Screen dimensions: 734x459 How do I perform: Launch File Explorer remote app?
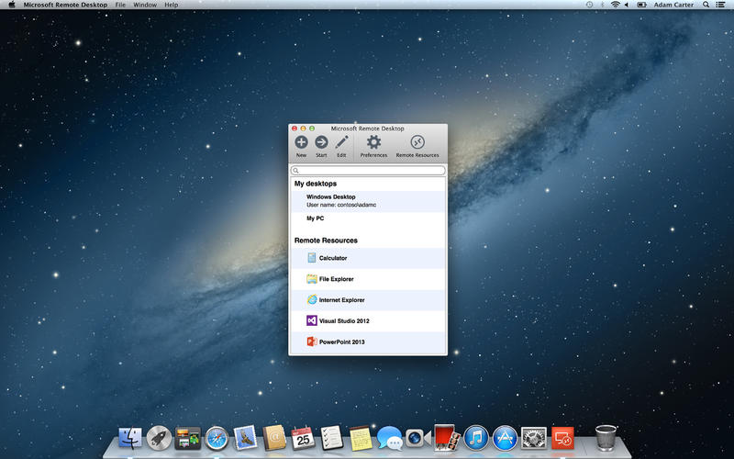pyautogui.click(x=336, y=279)
